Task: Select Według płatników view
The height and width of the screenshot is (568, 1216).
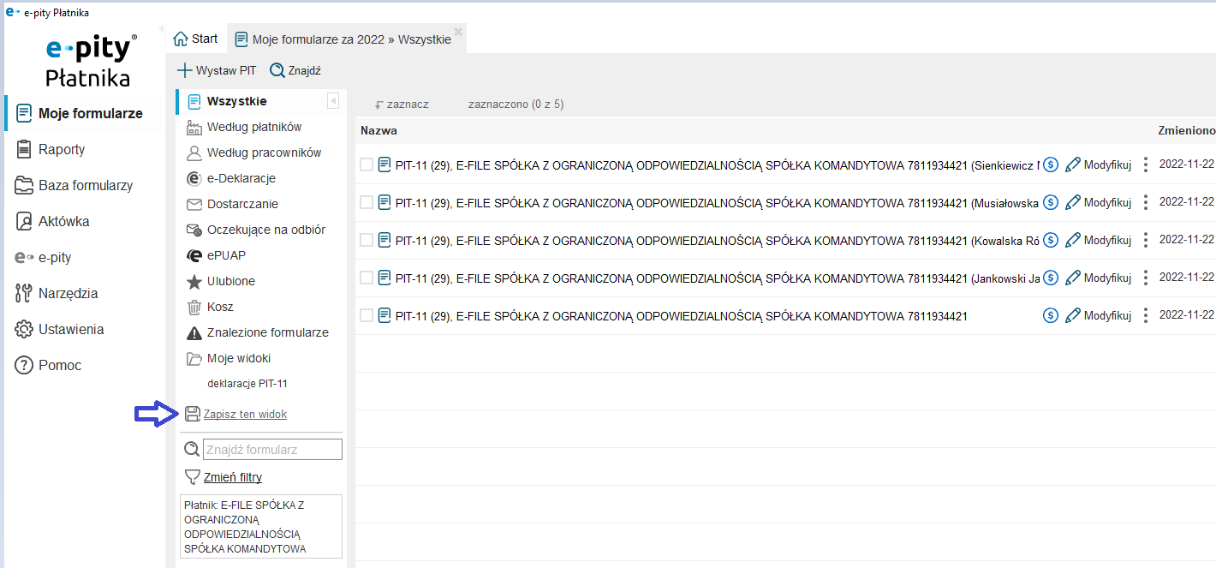Action: point(243,127)
